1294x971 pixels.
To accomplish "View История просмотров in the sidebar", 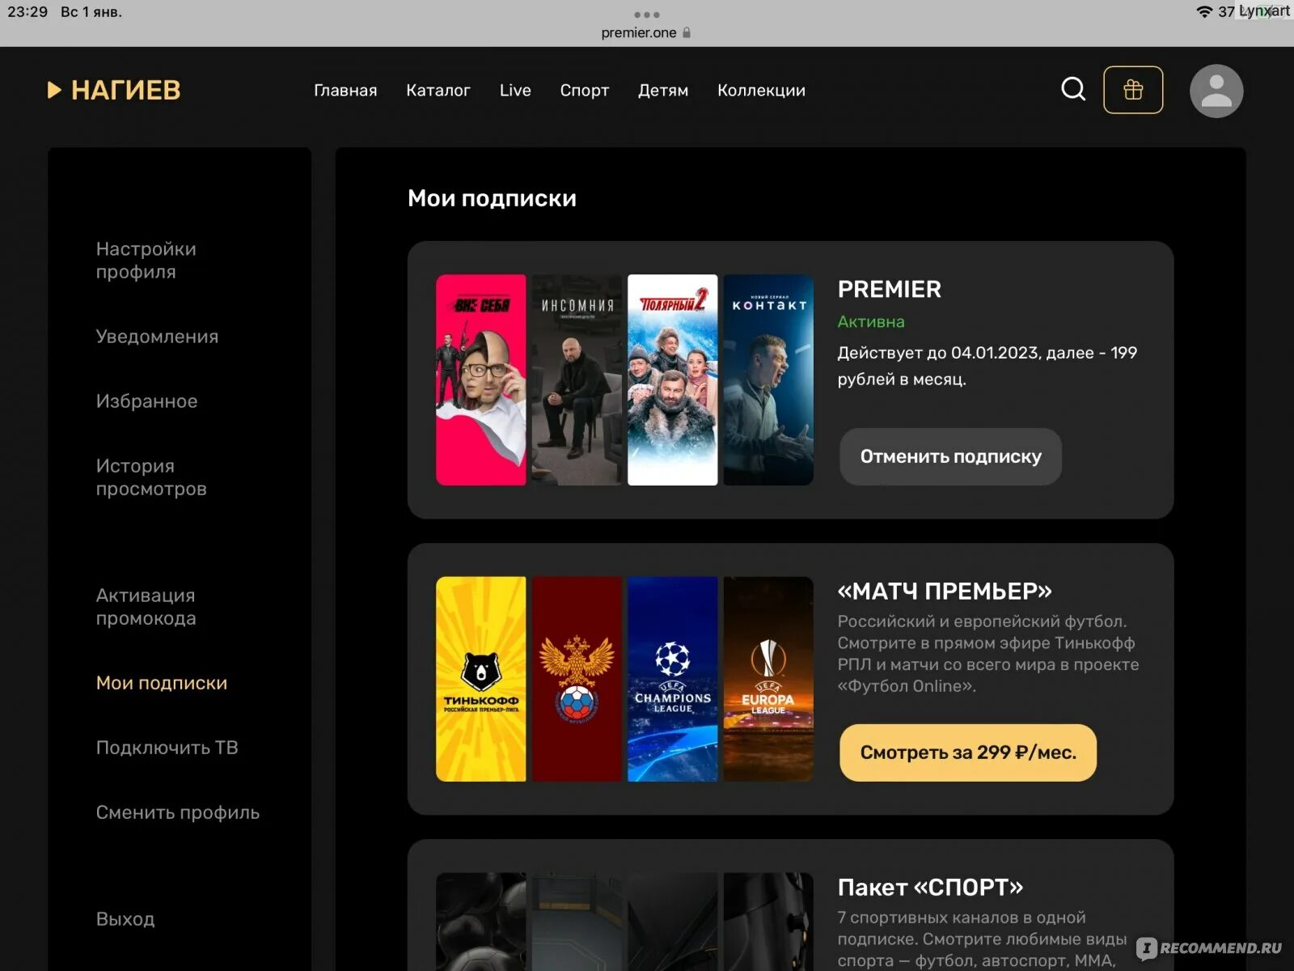I will pos(151,477).
